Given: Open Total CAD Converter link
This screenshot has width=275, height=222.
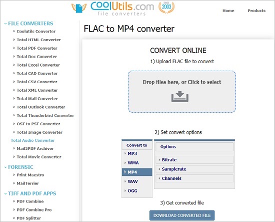Looking at the screenshot, I should (37, 74).
